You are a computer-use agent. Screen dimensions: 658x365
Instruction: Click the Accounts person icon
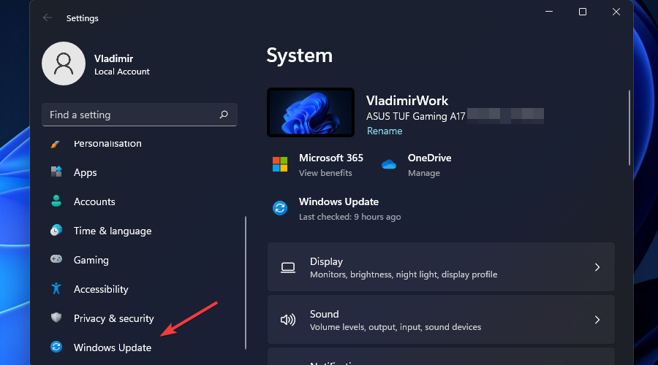(x=56, y=201)
